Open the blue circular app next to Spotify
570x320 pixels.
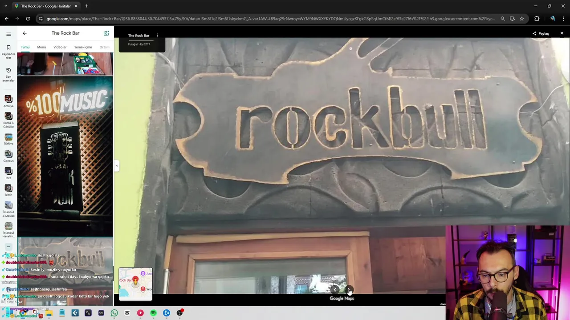tap(167, 313)
